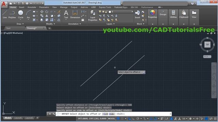Image resolution: width=218 pixels, height=122 pixels.
Task: Expand the Annotation panel
Action: tap(75, 24)
